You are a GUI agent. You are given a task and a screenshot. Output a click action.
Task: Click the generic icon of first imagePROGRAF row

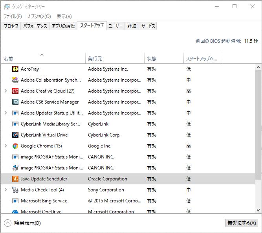pos(15,157)
